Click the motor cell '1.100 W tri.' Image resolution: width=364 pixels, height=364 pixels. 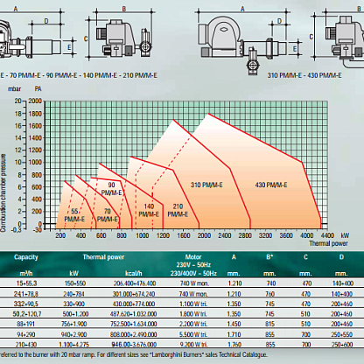(193, 304)
